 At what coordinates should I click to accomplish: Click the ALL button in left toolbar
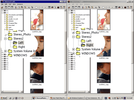tap(29, 7)
